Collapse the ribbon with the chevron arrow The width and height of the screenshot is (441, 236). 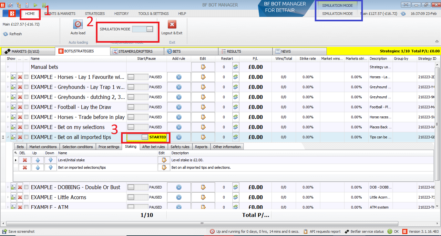click(437, 41)
